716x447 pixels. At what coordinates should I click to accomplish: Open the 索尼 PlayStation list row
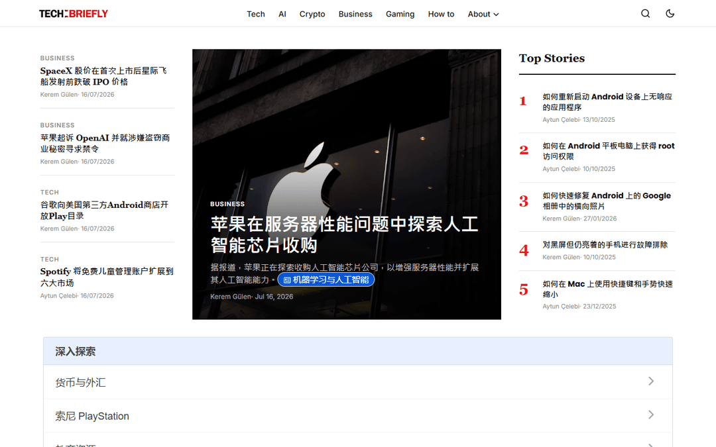click(x=358, y=416)
